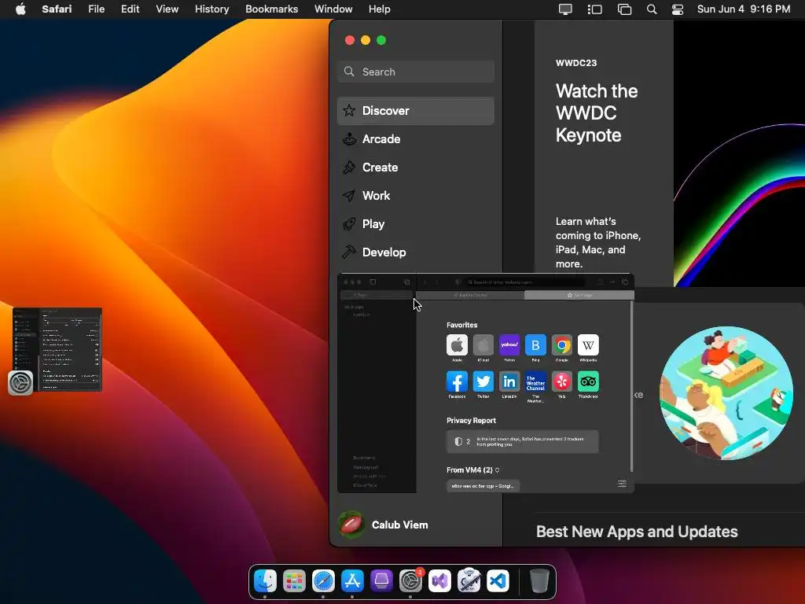Screen dimensions: 805x604
Task: Open the Help menu
Action: click(x=380, y=9)
